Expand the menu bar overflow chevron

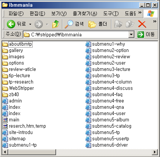click(140, 13)
